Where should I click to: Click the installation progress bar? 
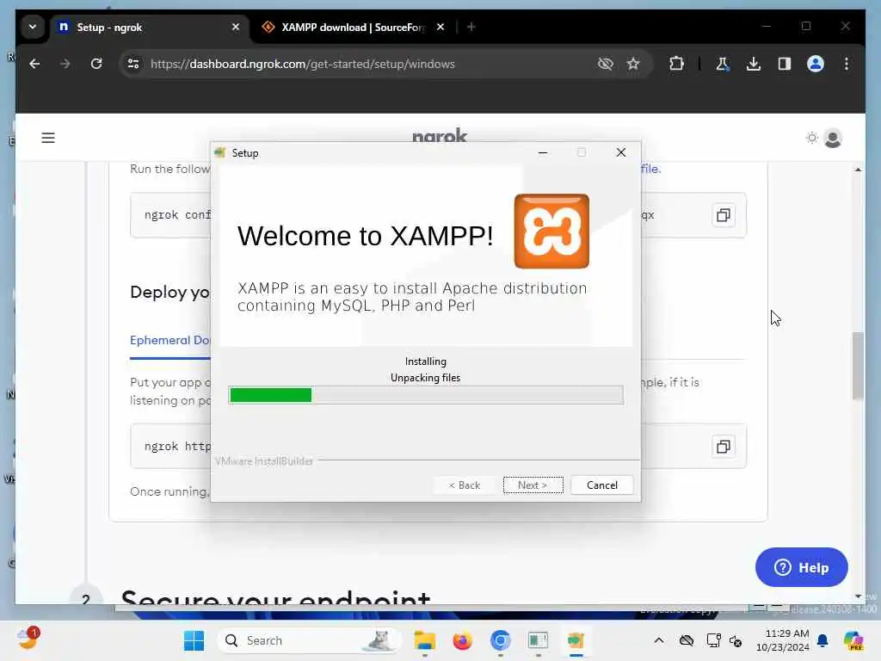(x=426, y=395)
